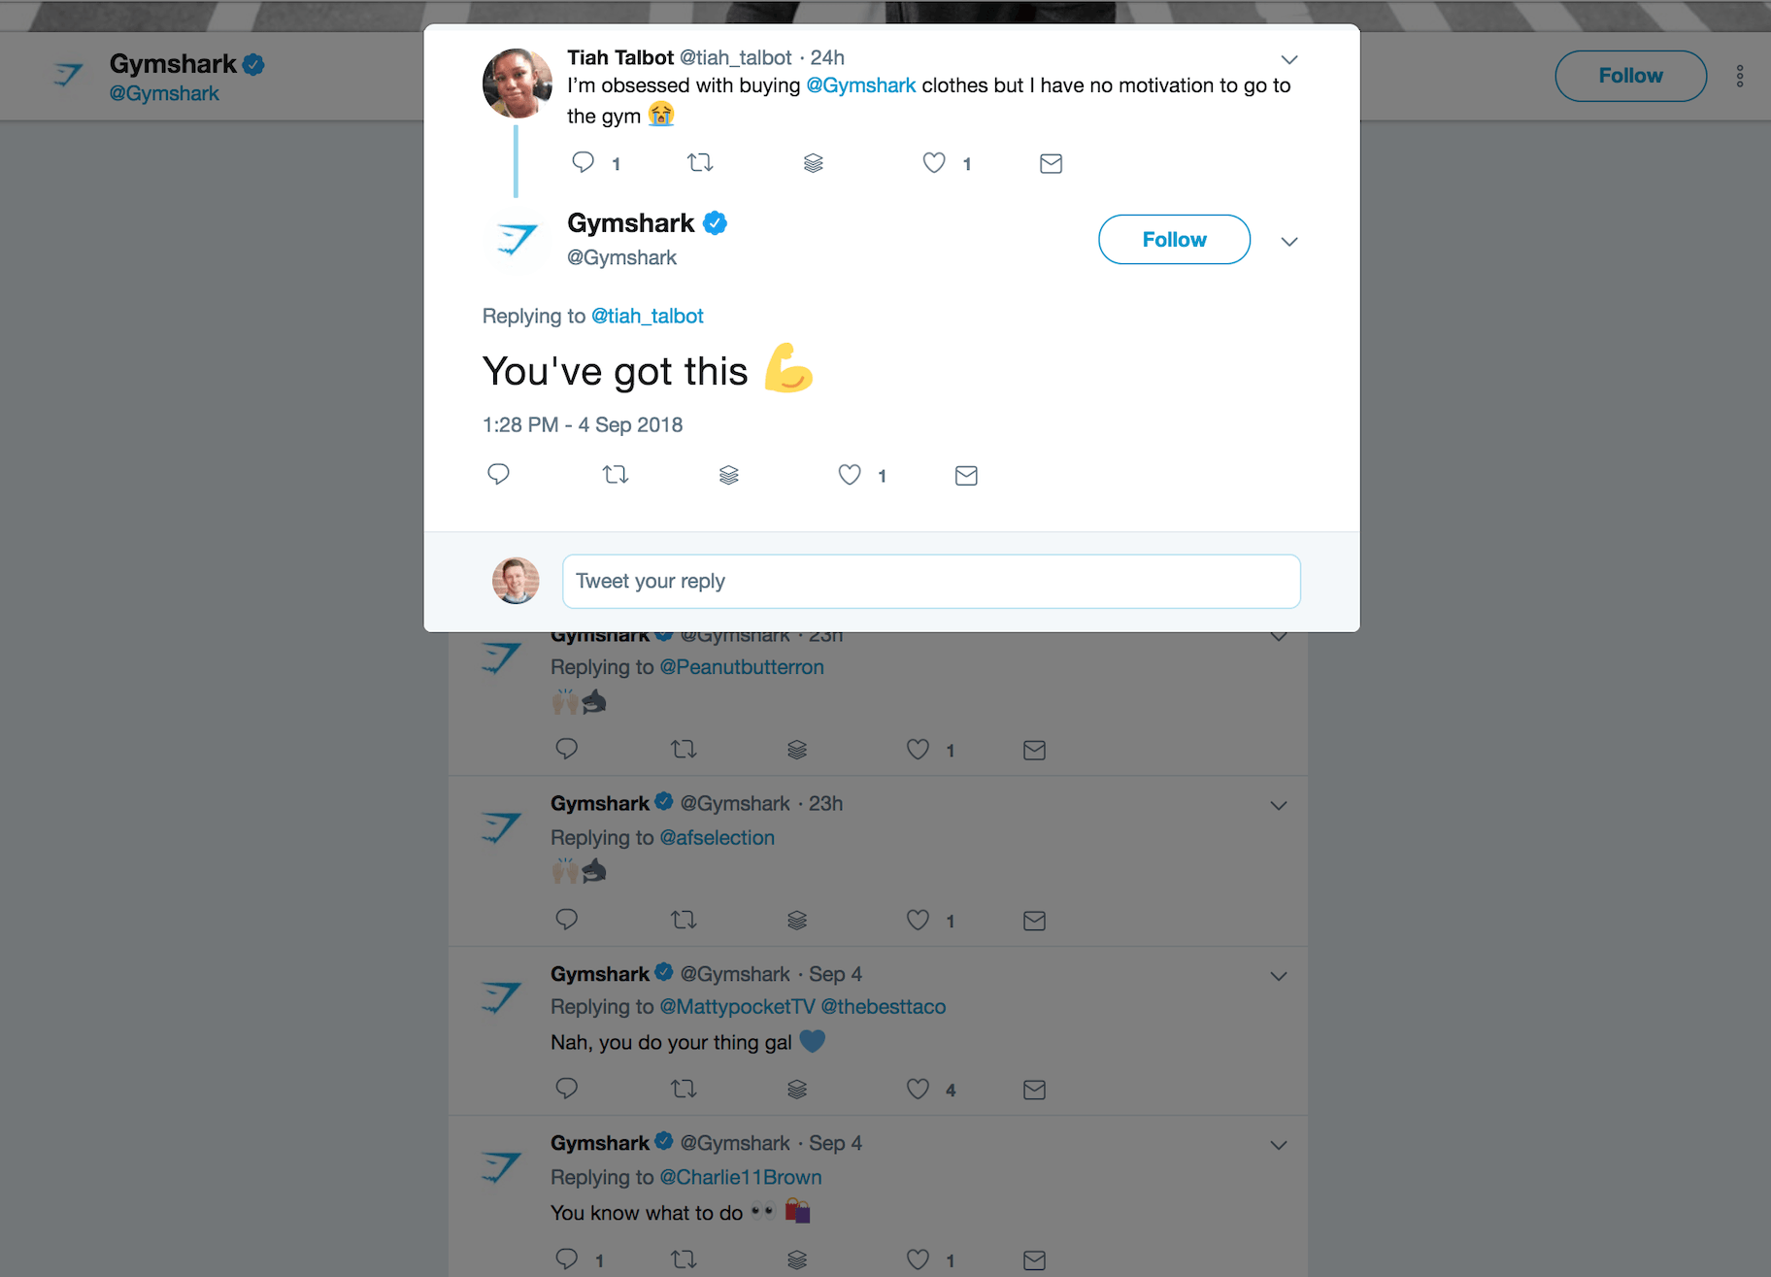This screenshot has height=1277, width=1771.
Task: Open the @MattypocketTV mention link
Action: tap(737, 1006)
